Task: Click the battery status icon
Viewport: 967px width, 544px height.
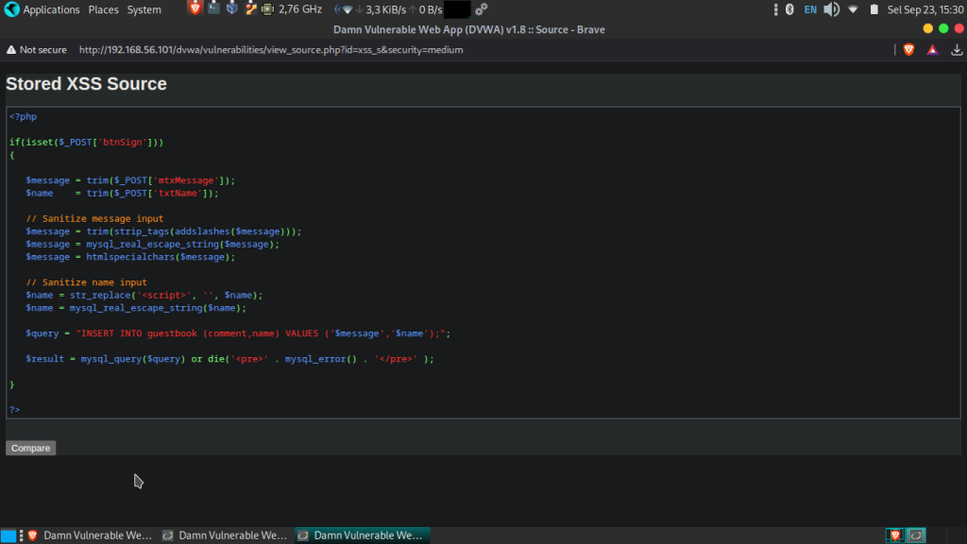Action: 874,9
